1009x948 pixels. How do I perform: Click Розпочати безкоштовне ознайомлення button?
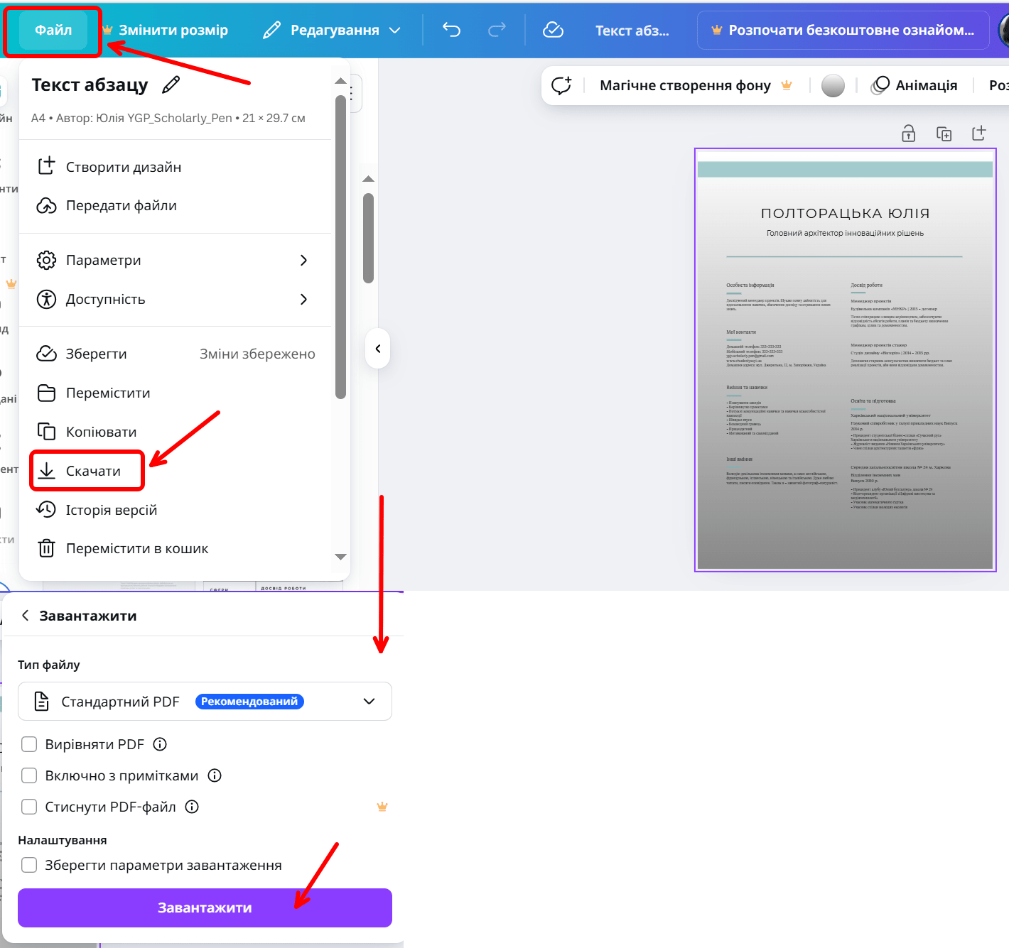843,31
